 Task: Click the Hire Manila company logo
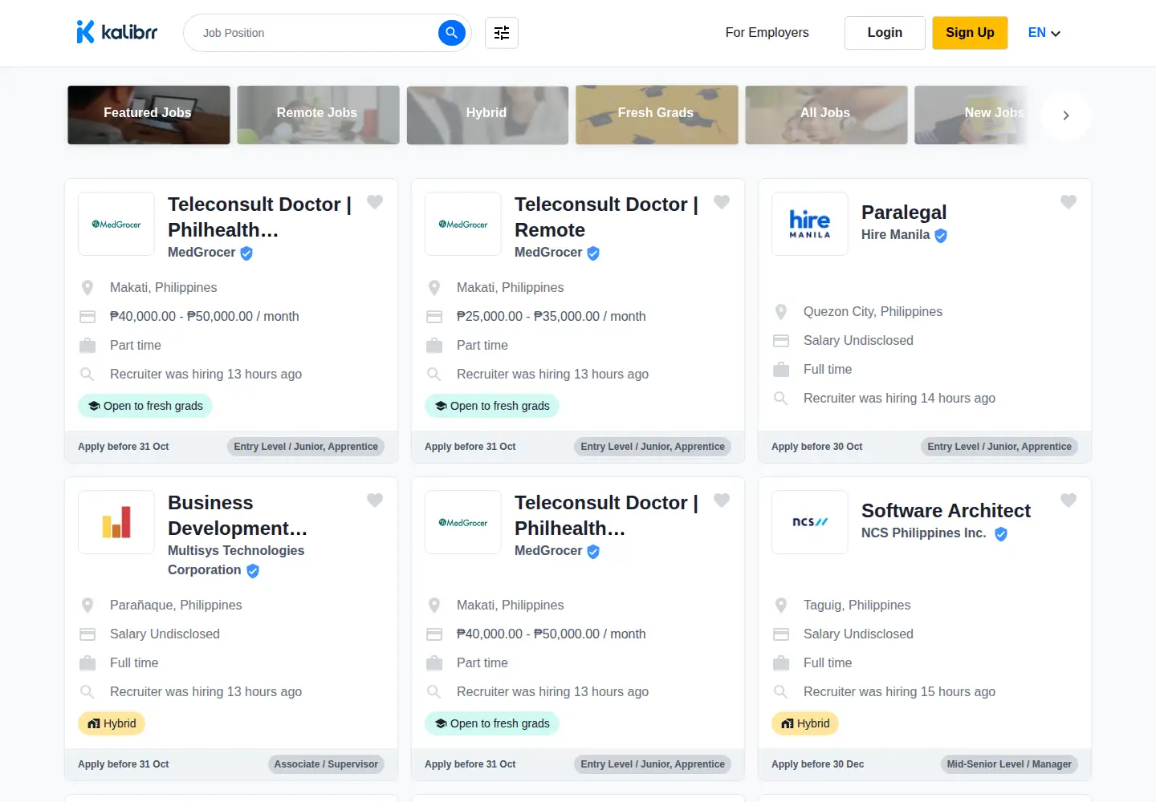pyautogui.click(x=810, y=224)
